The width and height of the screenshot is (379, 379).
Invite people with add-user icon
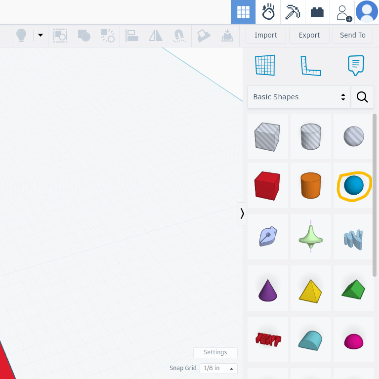click(x=343, y=13)
